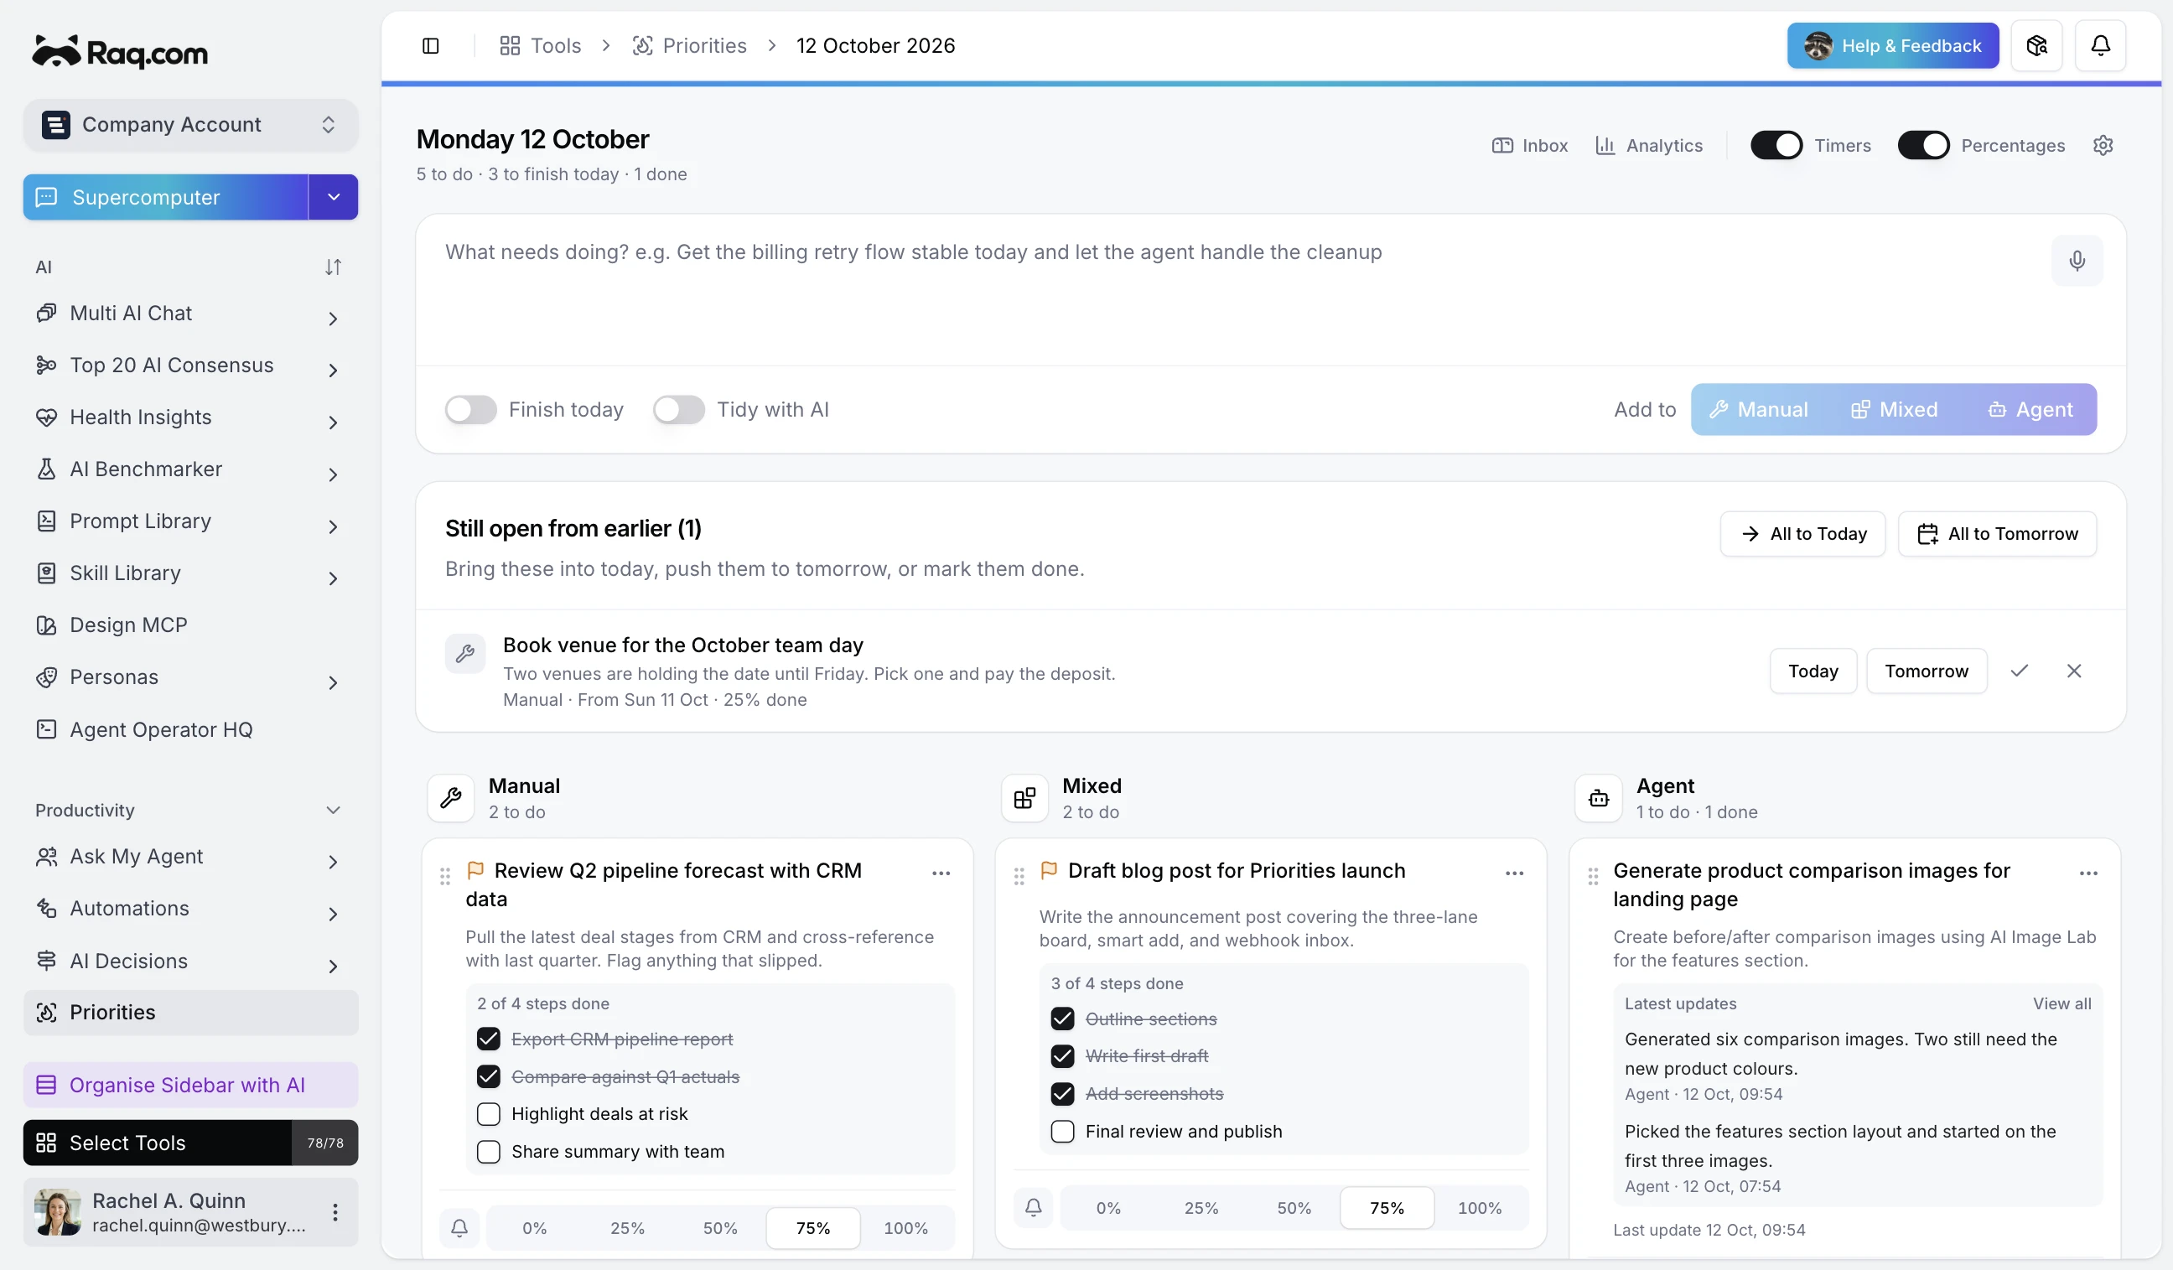Viewport: 2173px width, 1270px height.
Task: Open more options for Draft blog post
Action: point(1514,873)
